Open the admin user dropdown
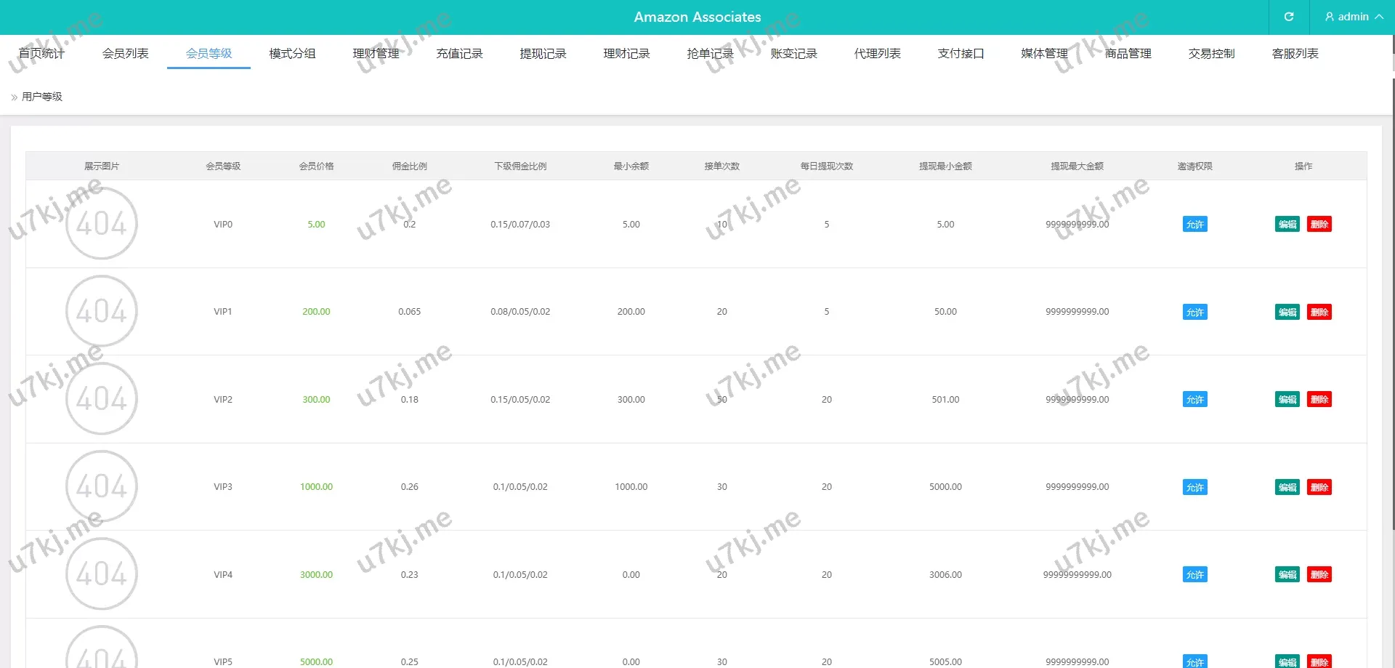The width and height of the screenshot is (1395, 668). (x=1353, y=17)
